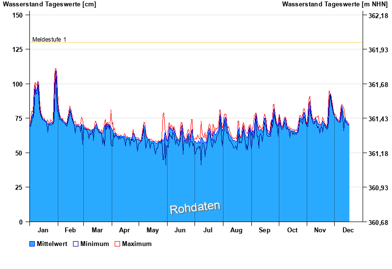The image size is (392, 269).
Task: Click the Apr month label
Action: (124, 230)
